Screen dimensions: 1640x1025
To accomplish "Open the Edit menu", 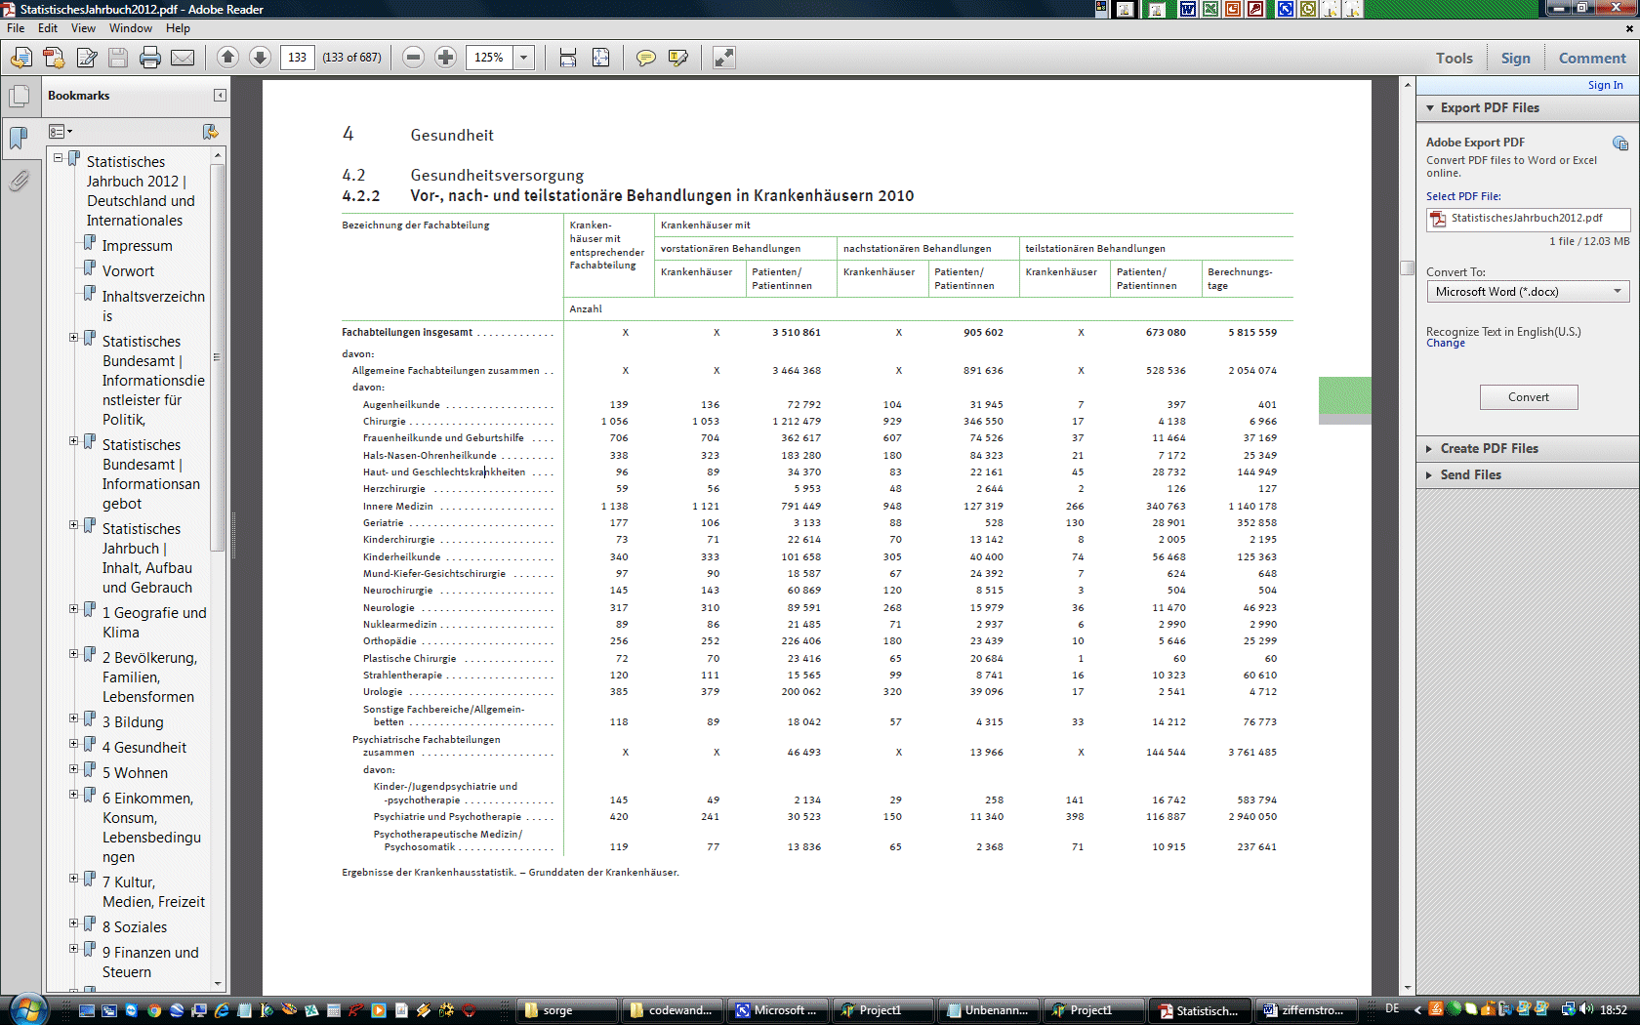I will pos(48,28).
